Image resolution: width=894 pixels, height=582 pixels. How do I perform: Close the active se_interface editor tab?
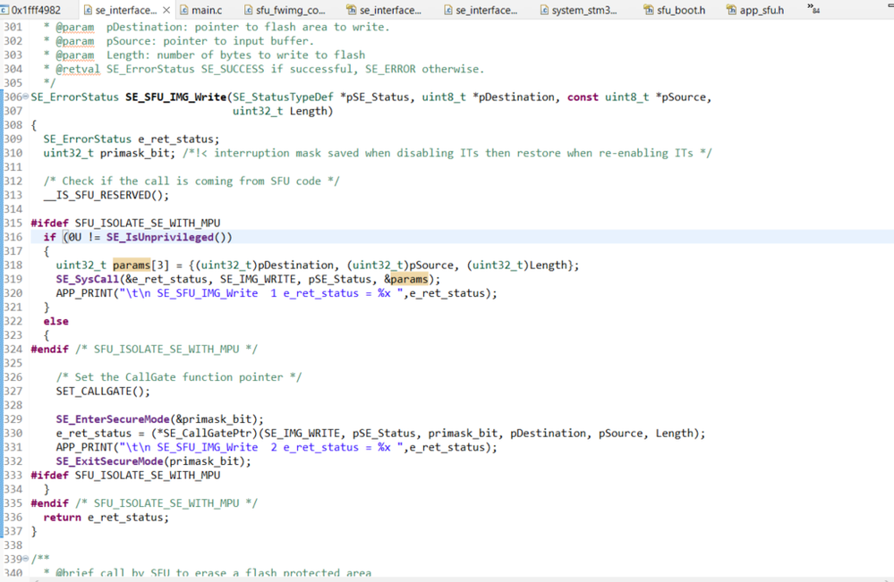[166, 10]
